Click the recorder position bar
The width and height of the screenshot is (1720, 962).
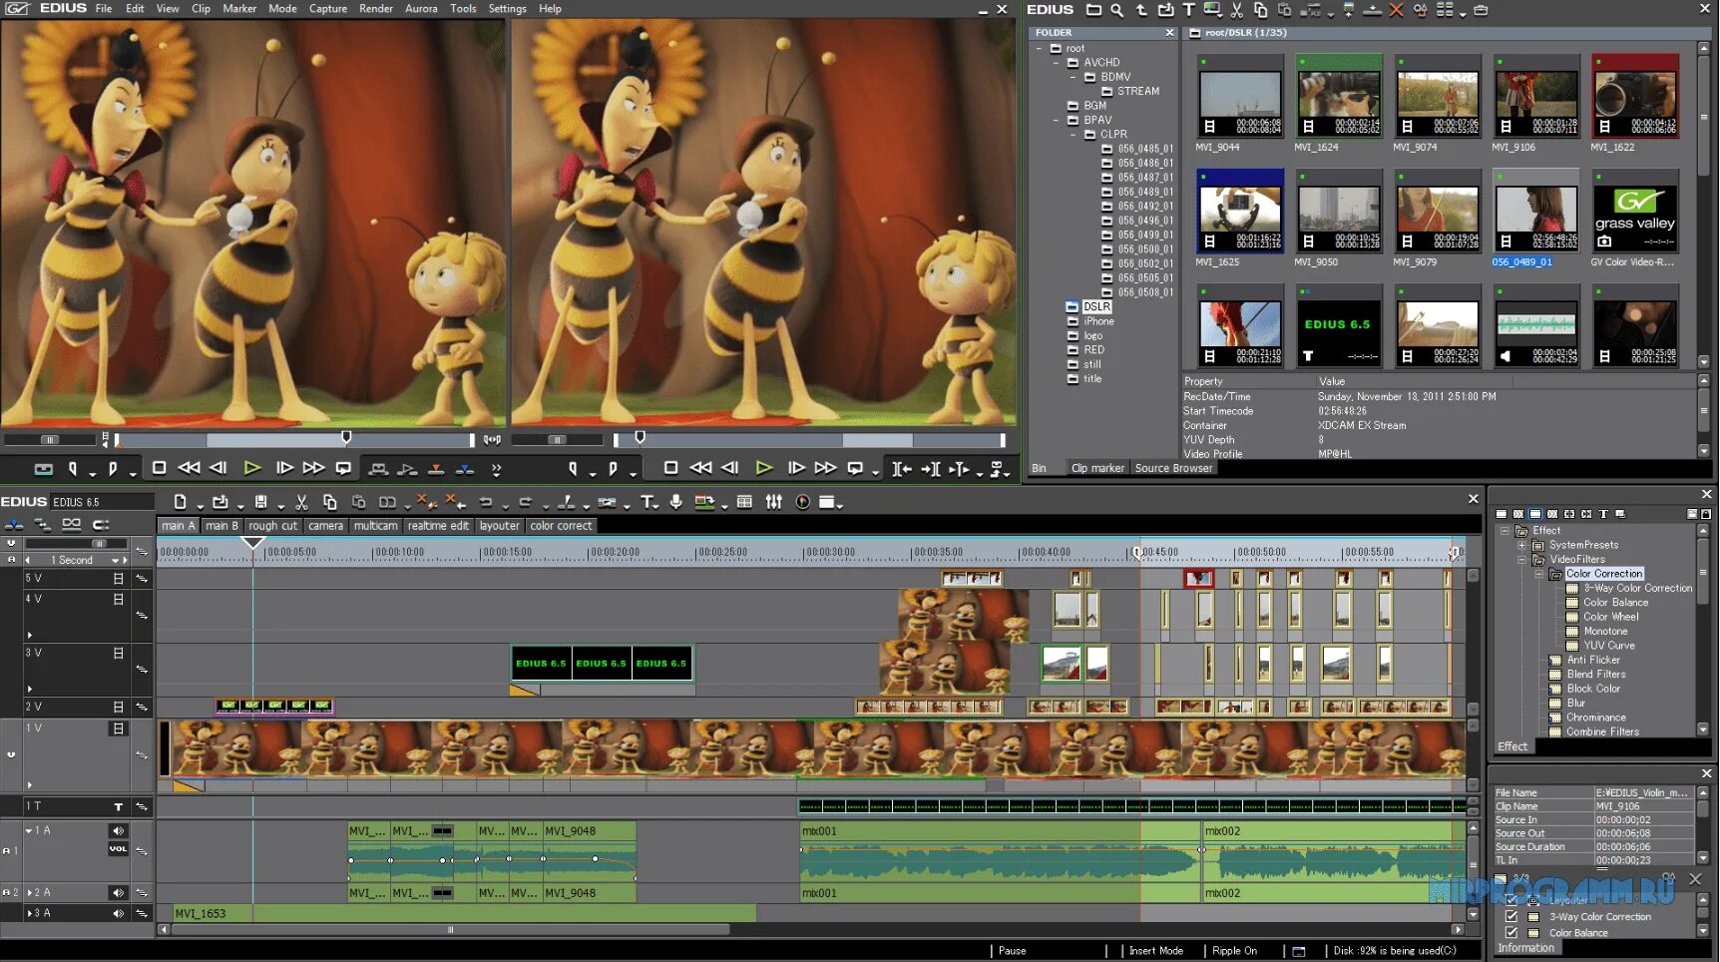coord(809,439)
